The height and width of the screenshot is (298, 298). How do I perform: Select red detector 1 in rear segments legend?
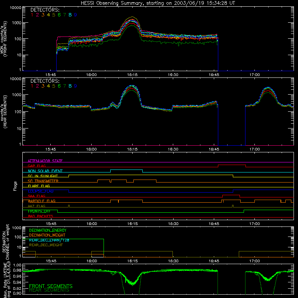click(32, 86)
